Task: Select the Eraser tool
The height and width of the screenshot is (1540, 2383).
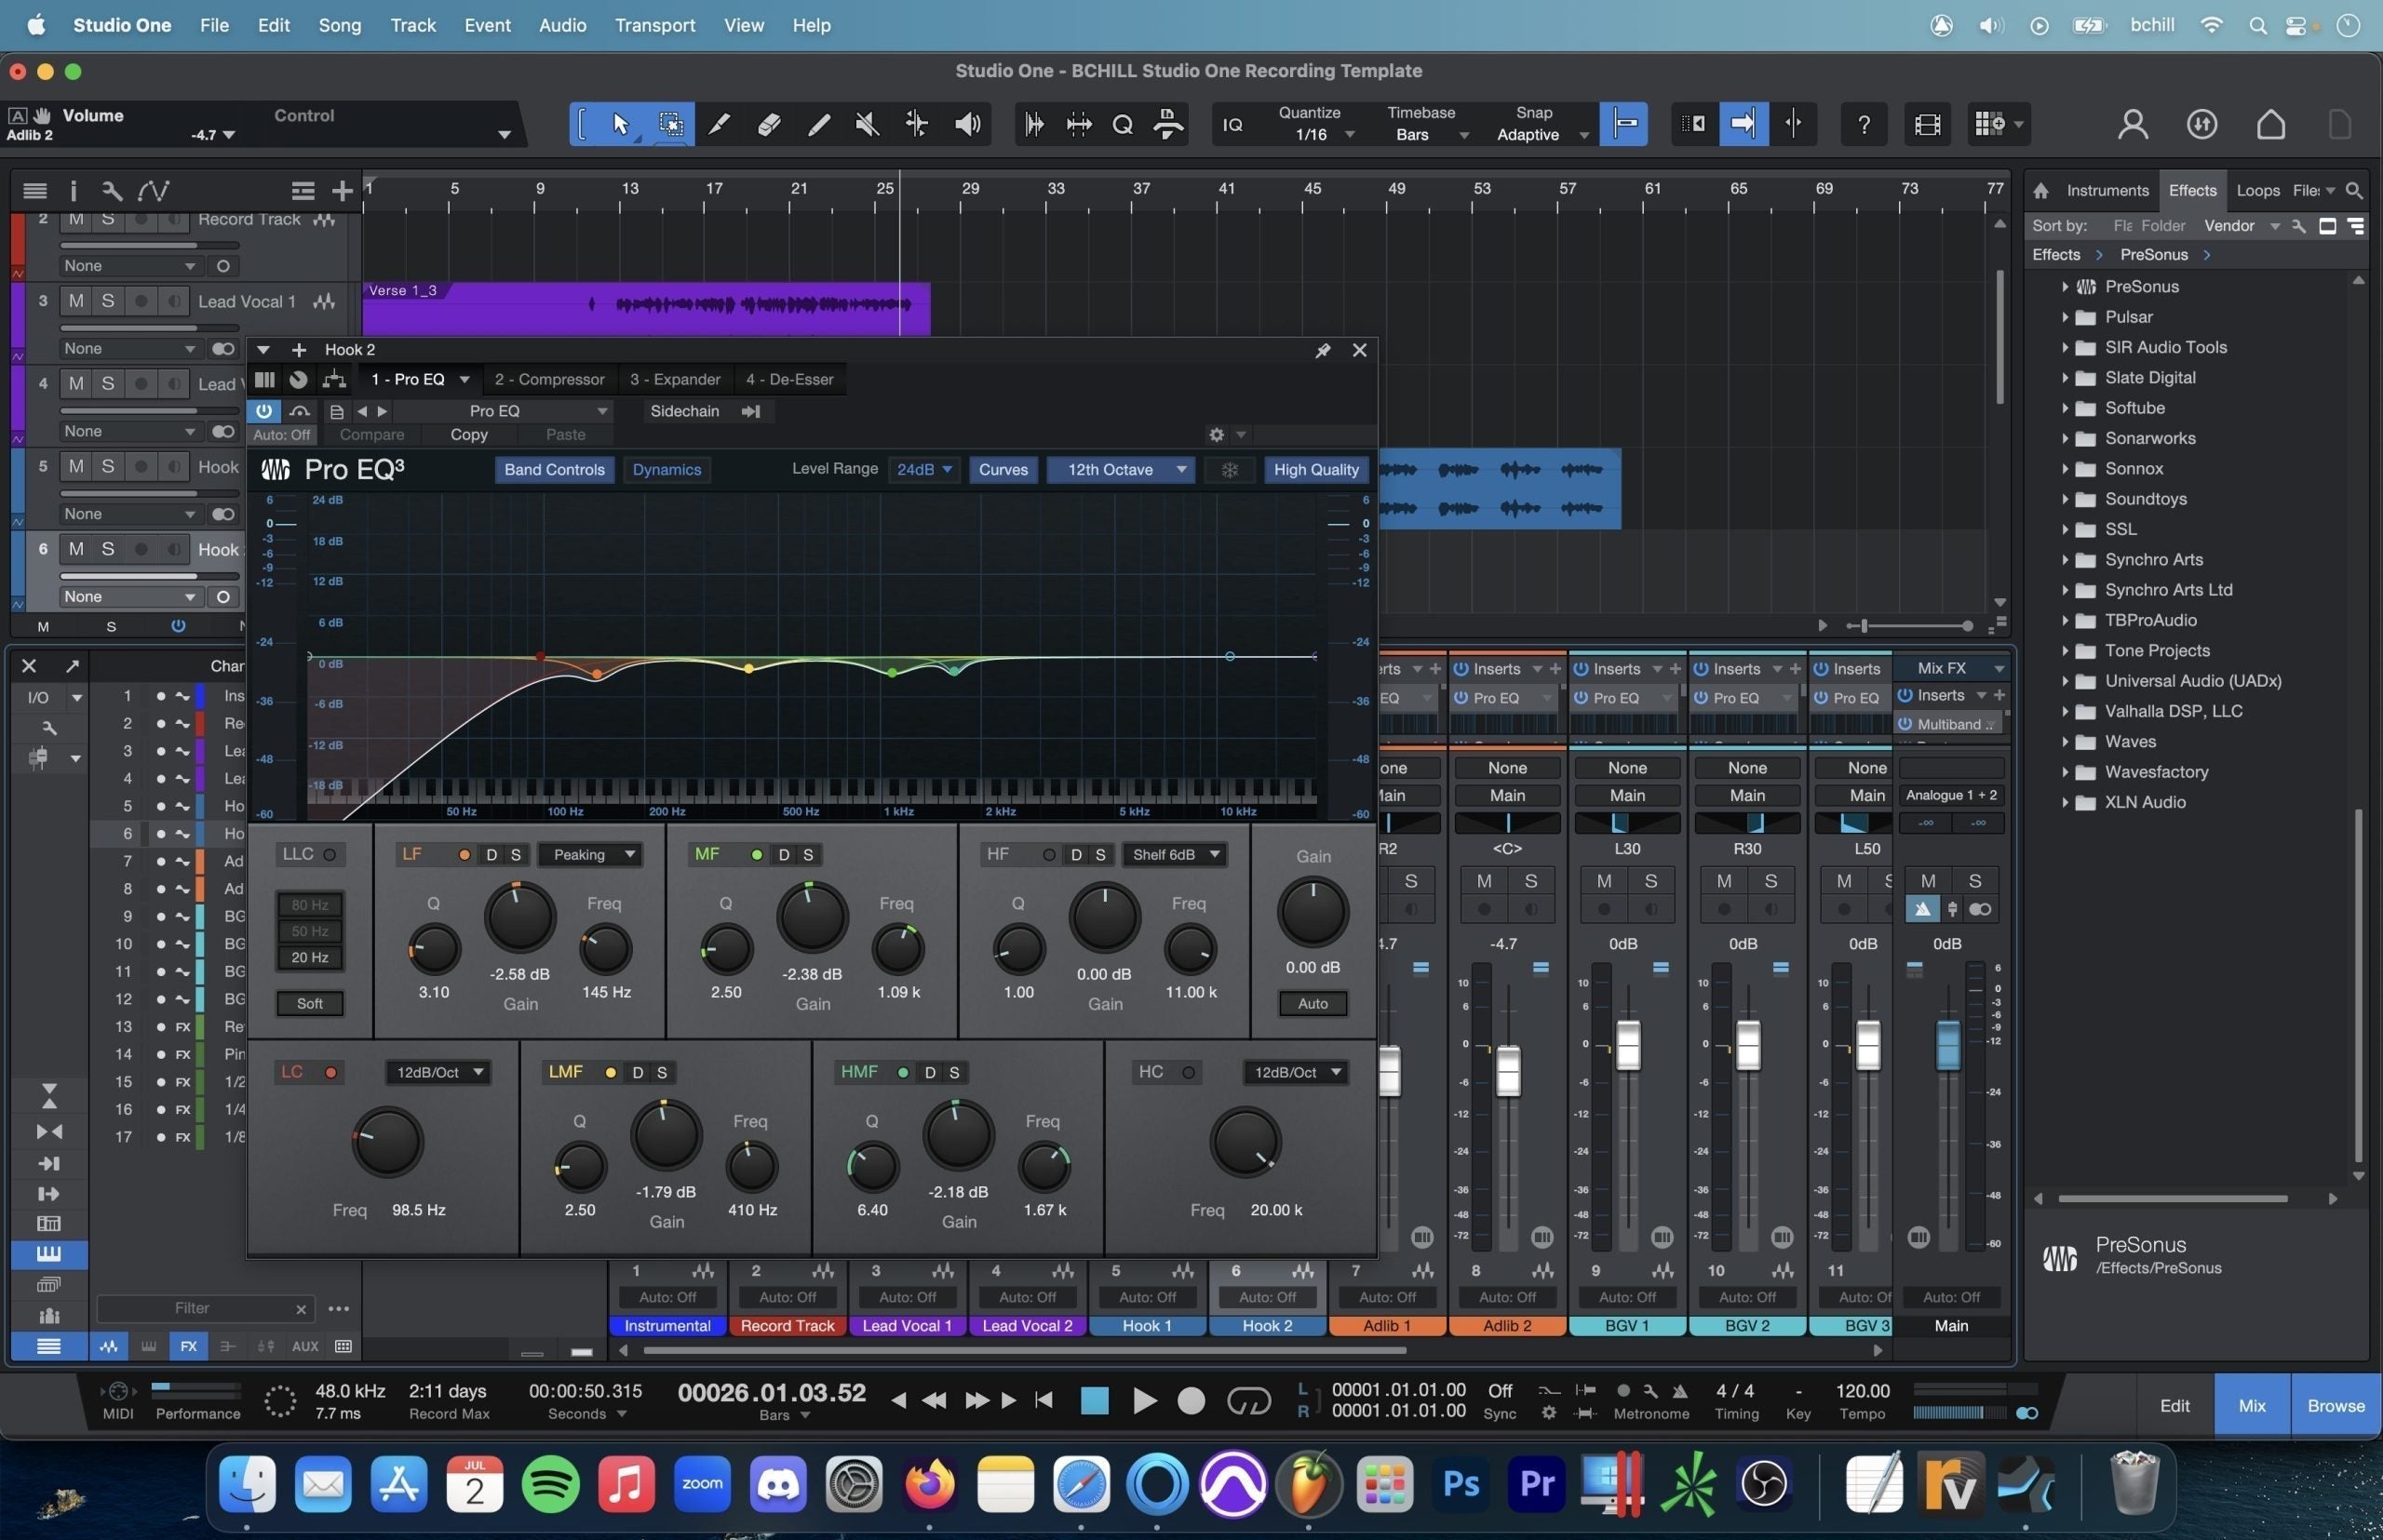Action: pos(768,123)
